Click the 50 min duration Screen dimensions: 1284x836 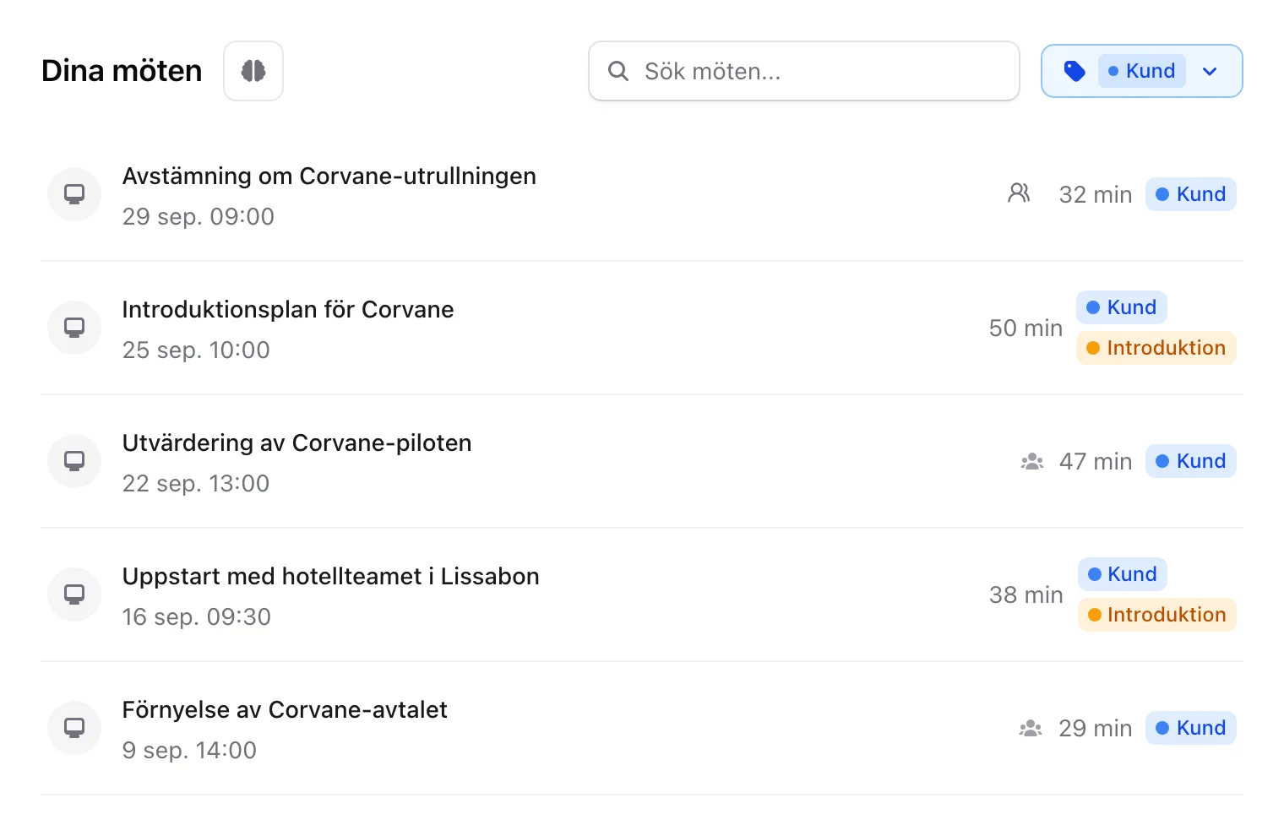click(1026, 328)
